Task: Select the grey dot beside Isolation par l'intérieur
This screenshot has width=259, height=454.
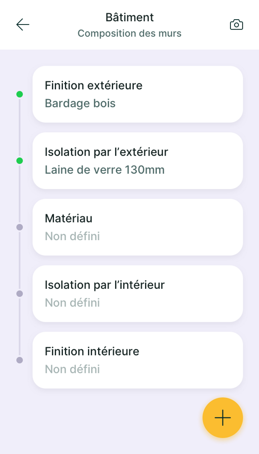Action: tap(20, 294)
